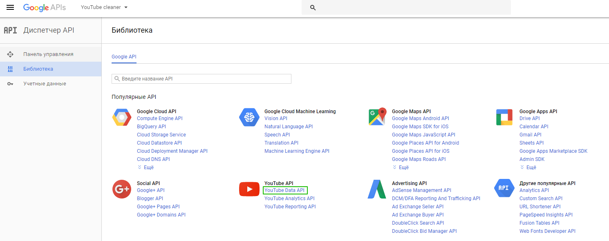Open the YouTube Data API link
Screen dimensions: 609x241
click(x=284, y=190)
